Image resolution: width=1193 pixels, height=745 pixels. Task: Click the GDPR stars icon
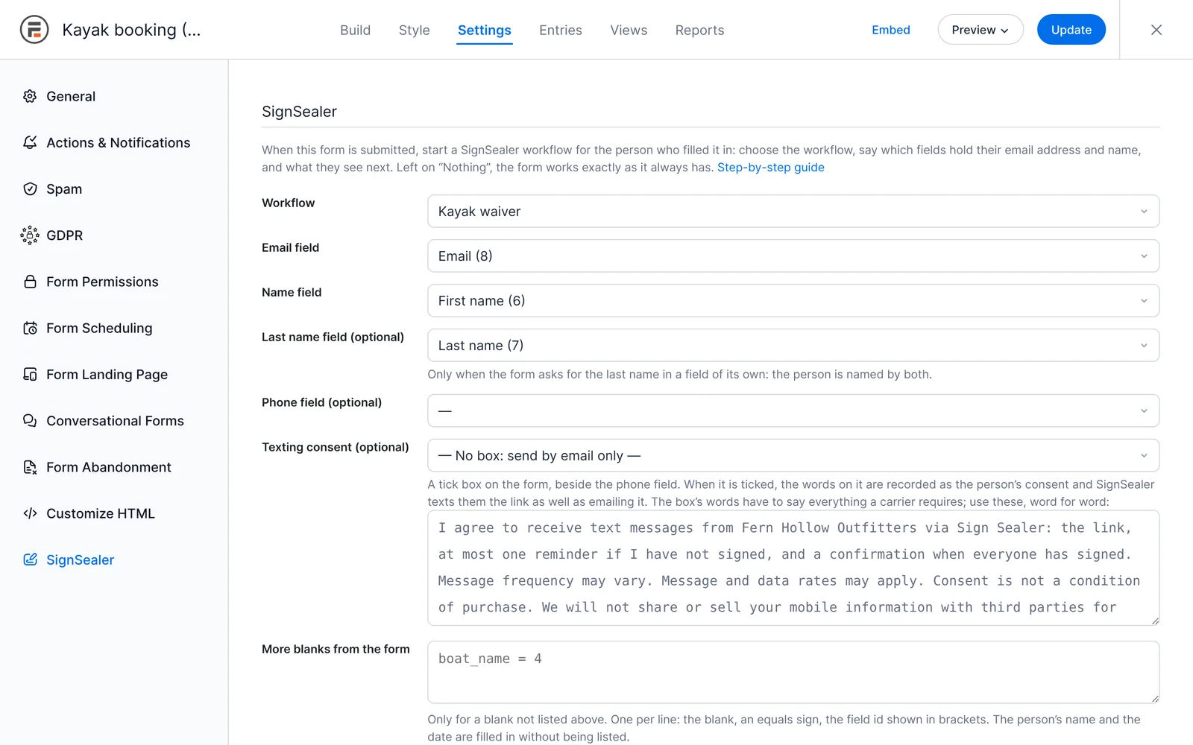[30, 235]
